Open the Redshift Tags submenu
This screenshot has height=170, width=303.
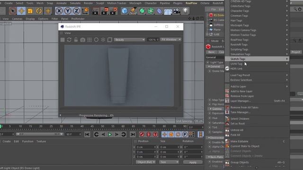click(257, 44)
